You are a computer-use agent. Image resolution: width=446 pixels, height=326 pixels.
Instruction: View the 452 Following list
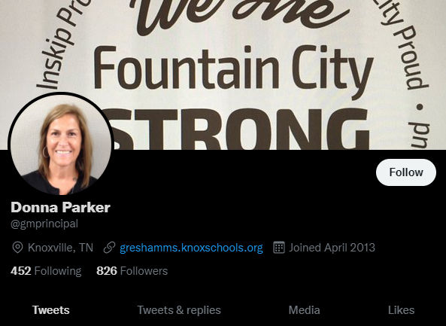46,271
